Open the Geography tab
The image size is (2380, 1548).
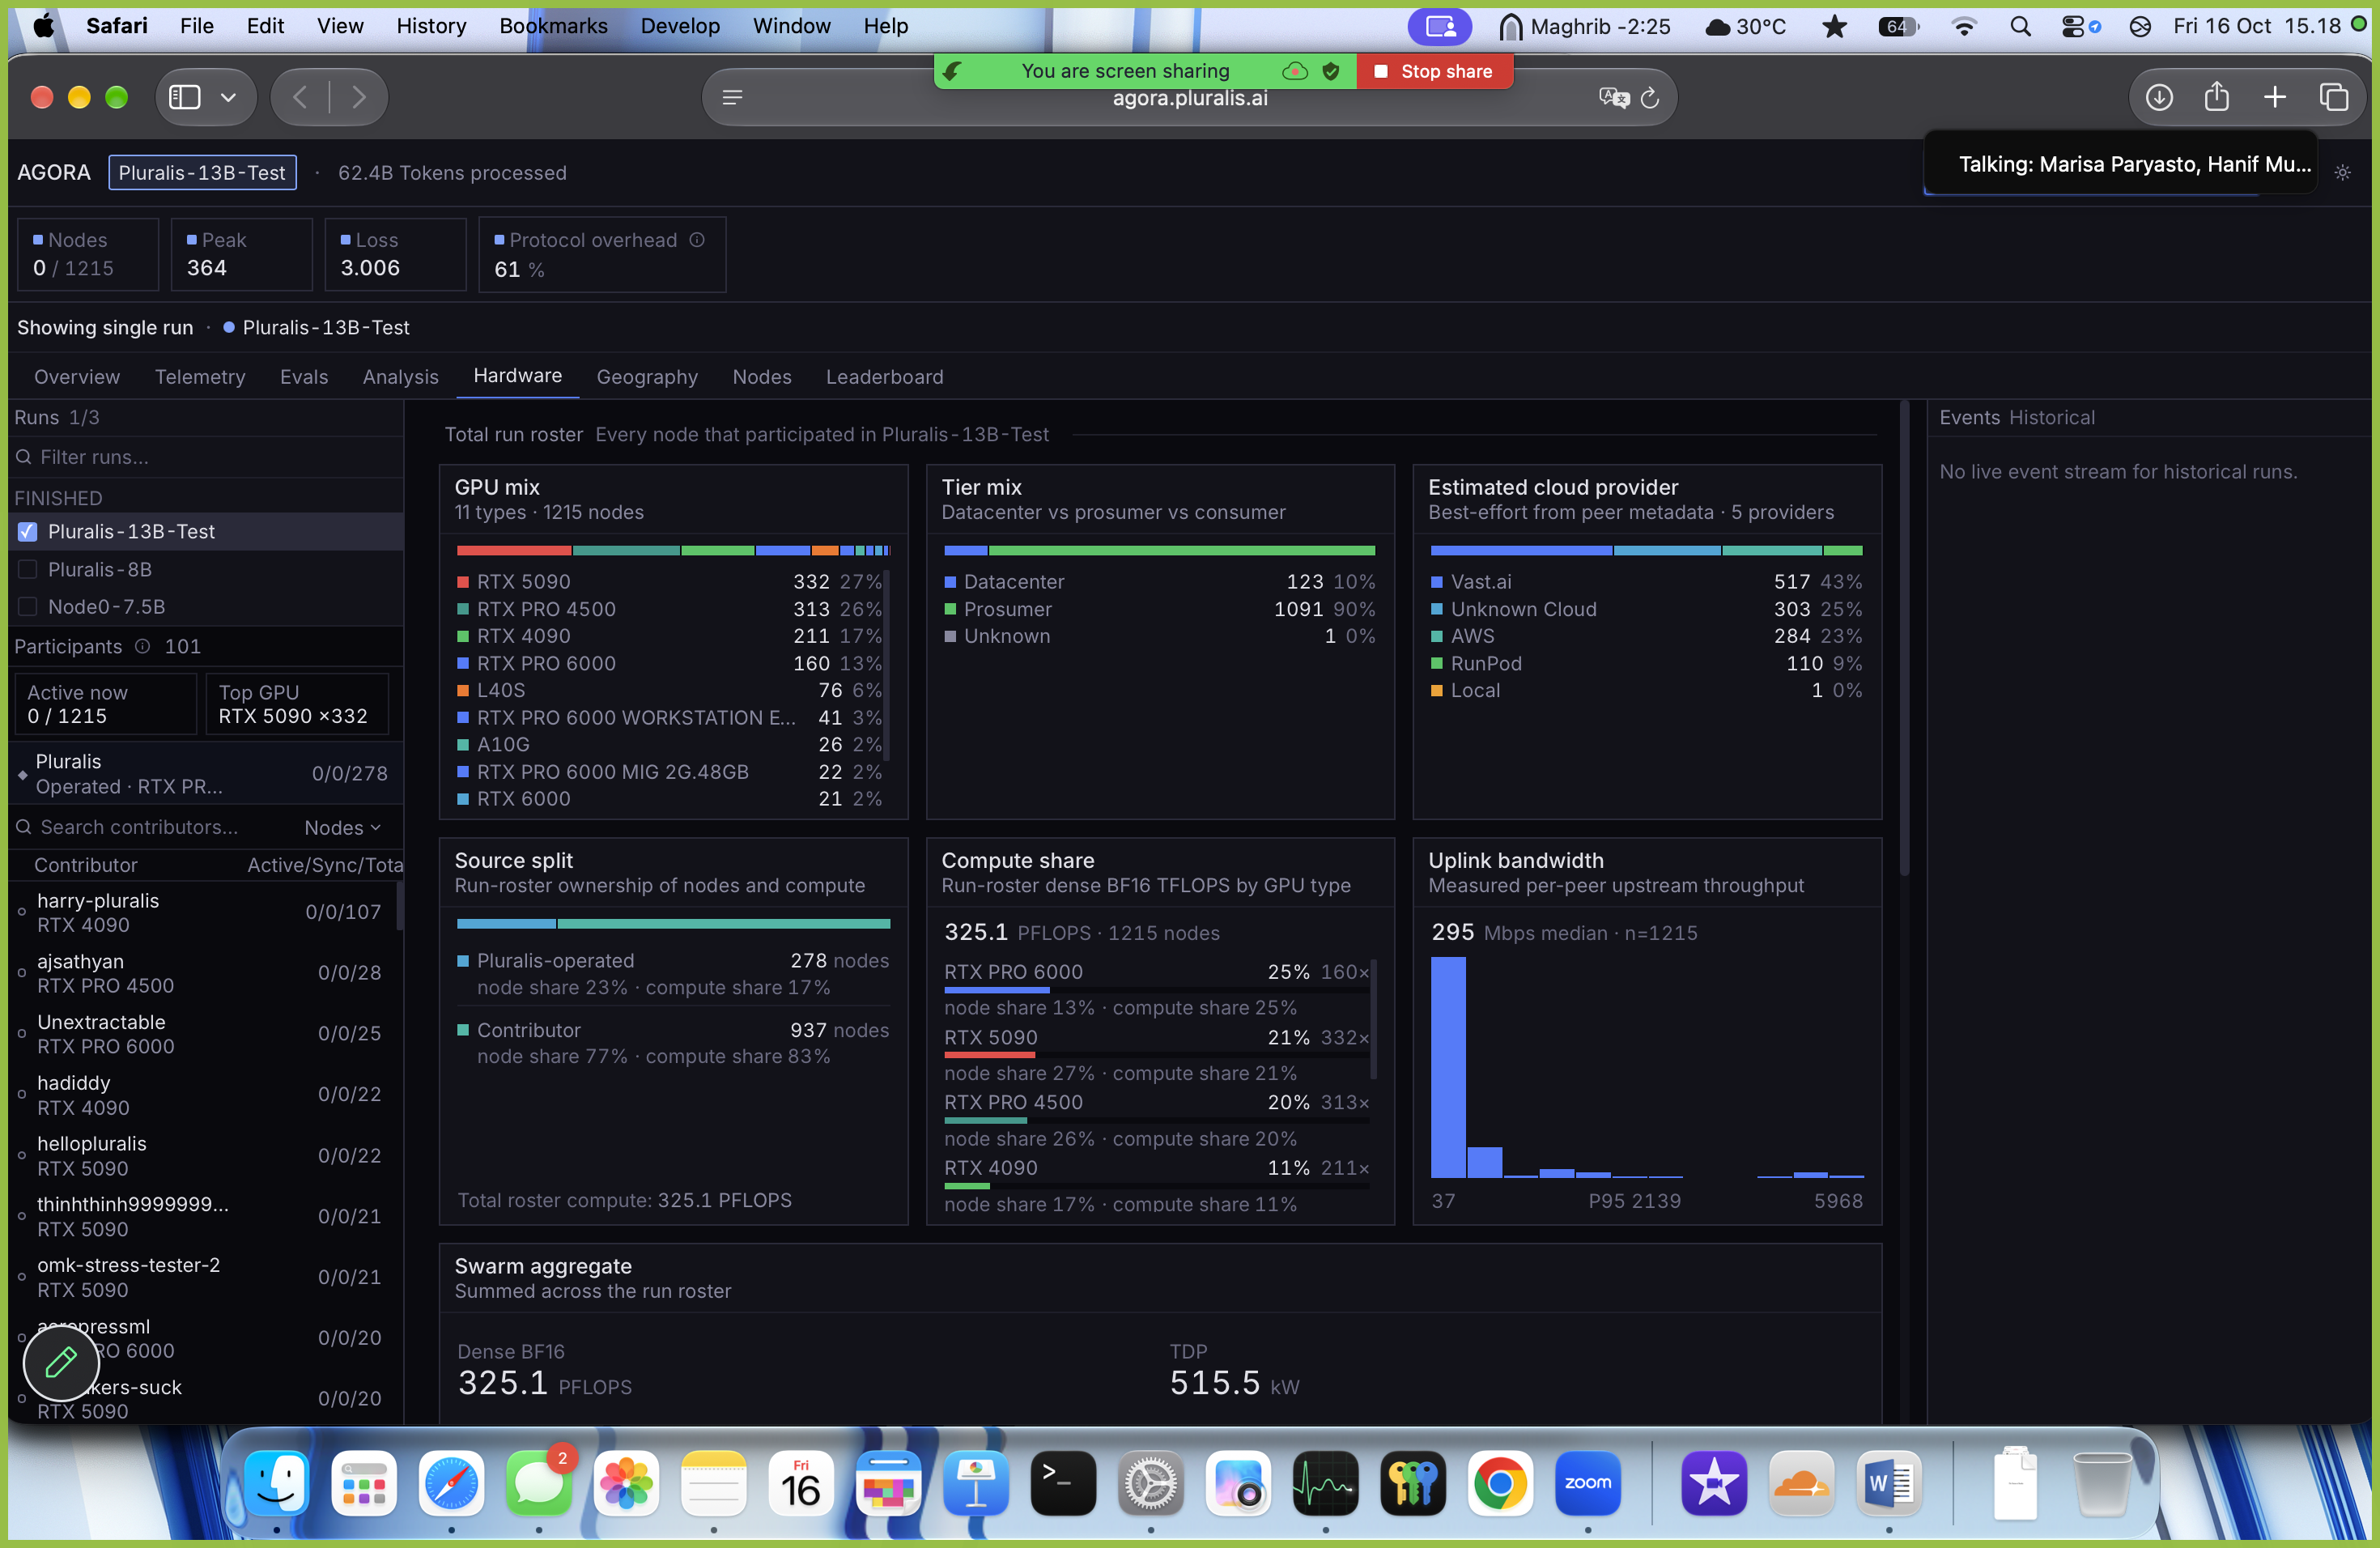tap(647, 376)
